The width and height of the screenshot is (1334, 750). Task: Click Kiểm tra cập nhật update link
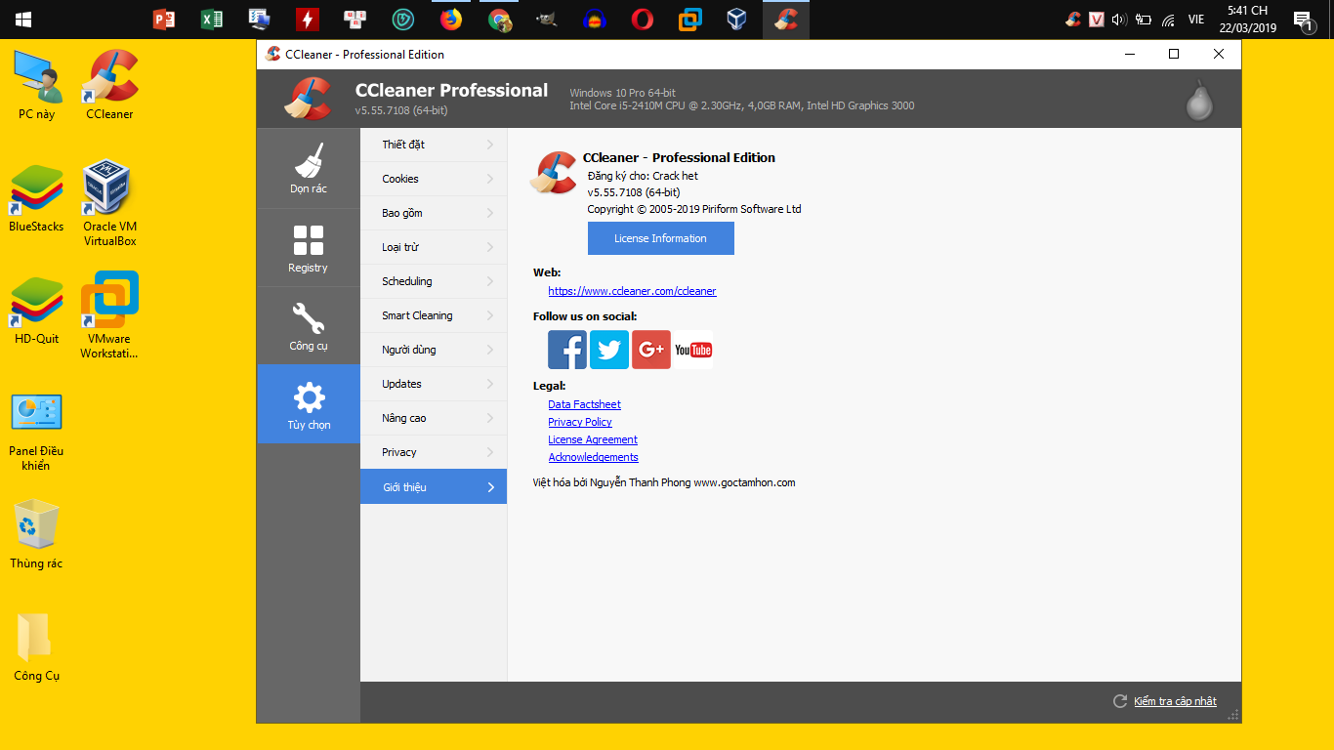(1175, 701)
